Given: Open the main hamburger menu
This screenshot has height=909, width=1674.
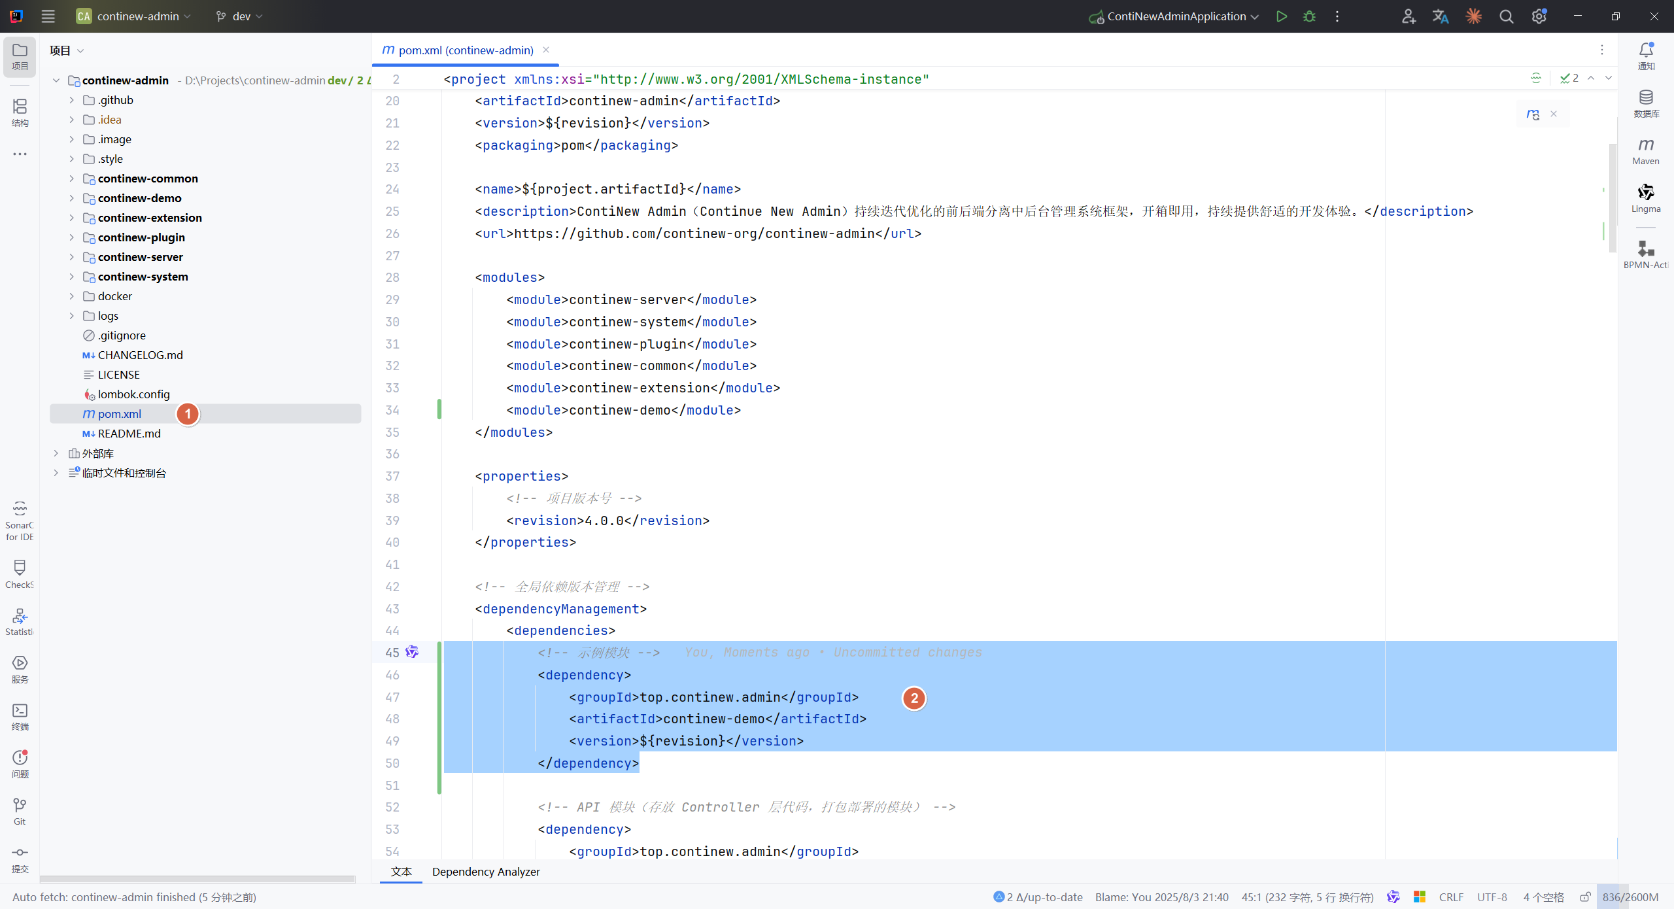Looking at the screenshot, I should click(x=48, y=16).
